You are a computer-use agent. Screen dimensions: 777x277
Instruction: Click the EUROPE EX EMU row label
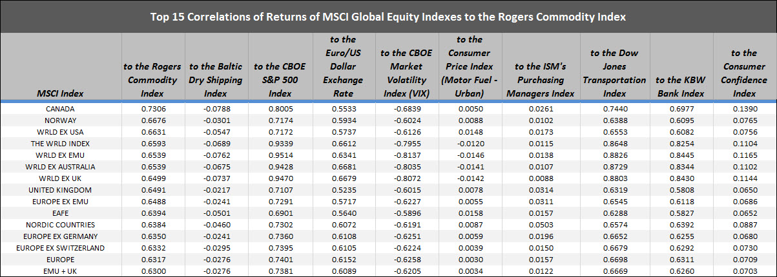[61, 202]
